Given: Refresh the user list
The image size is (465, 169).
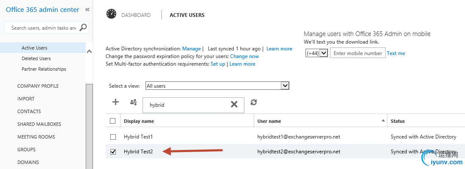Looking at the screenshot, I should tap(254, 102).
